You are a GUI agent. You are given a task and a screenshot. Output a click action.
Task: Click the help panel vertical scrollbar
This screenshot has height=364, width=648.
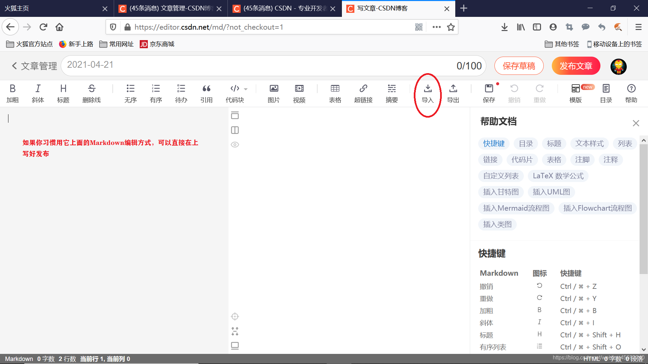(x=643, y=209)
